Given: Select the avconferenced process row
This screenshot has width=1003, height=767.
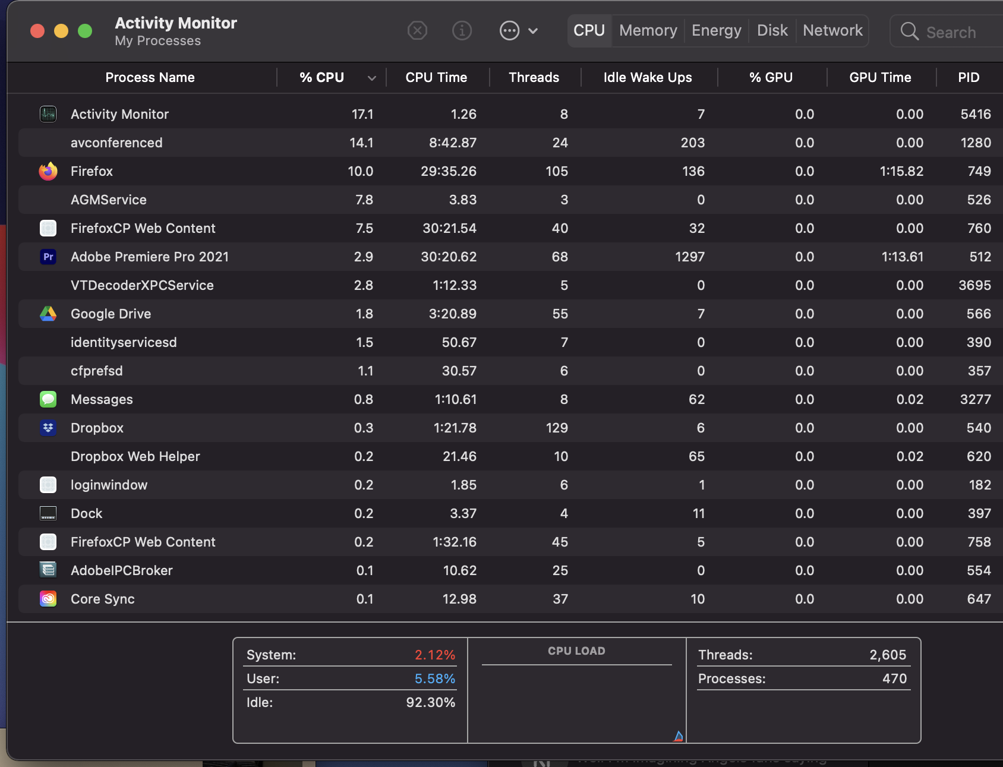Looking at the screenshot, I should [x=510, y=143].
